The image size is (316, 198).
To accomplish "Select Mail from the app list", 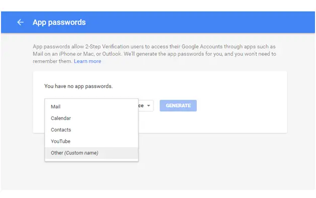I will pos(92,107).
